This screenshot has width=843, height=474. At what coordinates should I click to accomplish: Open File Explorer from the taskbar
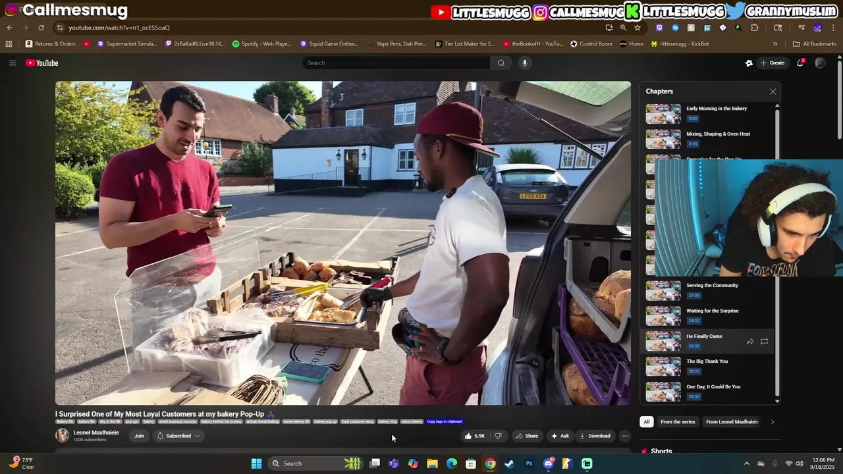[x=432, y=463]
